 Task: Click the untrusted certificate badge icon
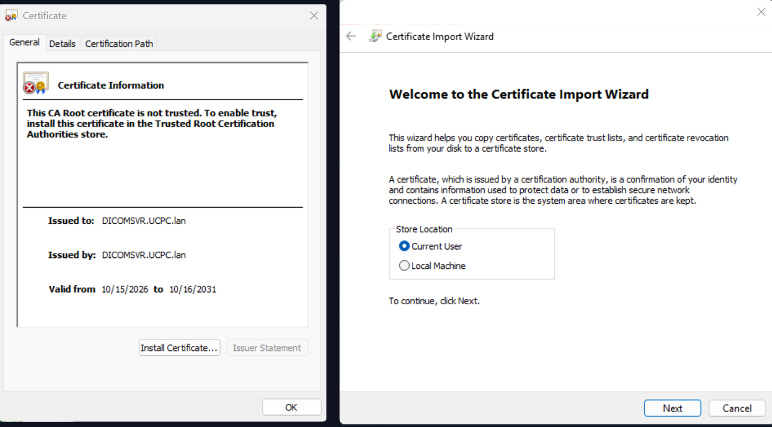tap(36, 83)
